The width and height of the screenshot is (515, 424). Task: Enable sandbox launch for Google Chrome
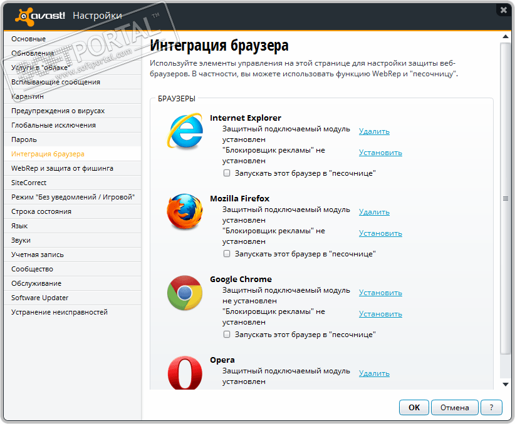pyautogui.click(x=227, y=334)
